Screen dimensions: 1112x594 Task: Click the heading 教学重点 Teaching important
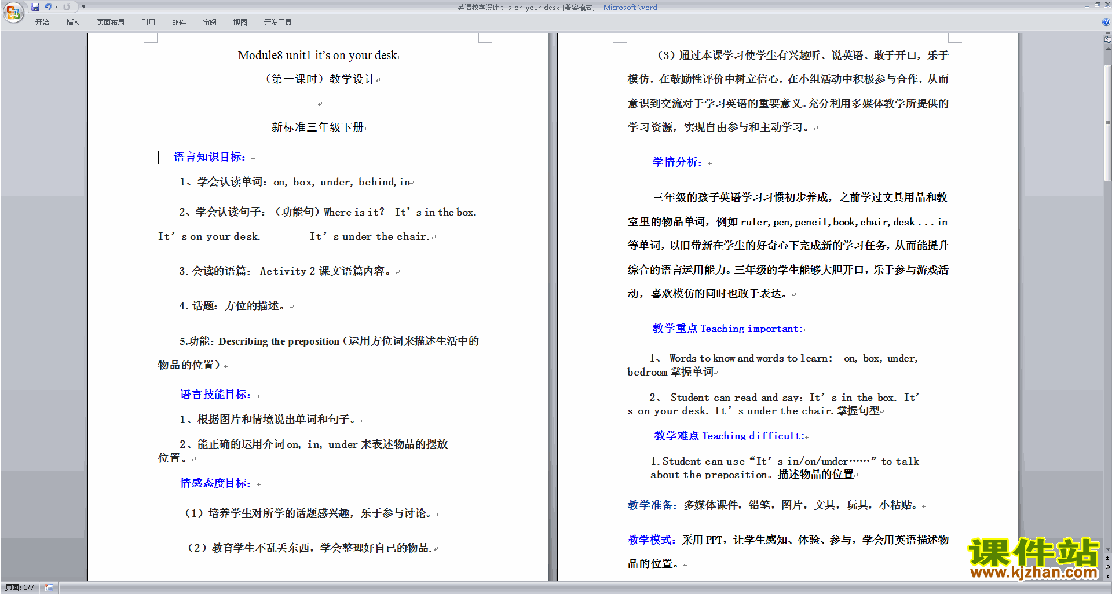(728, 329)
